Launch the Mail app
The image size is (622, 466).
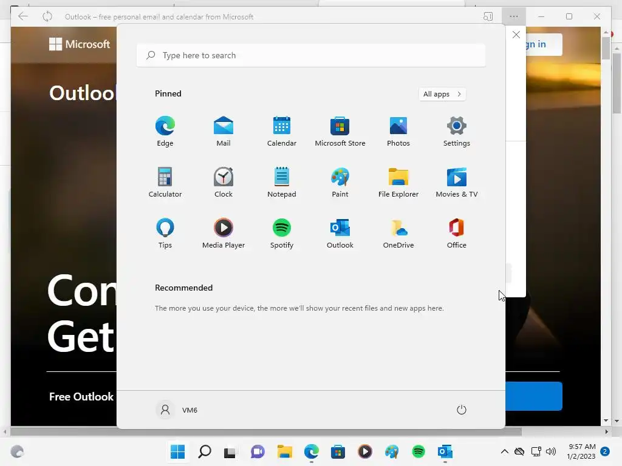point(224,132)
